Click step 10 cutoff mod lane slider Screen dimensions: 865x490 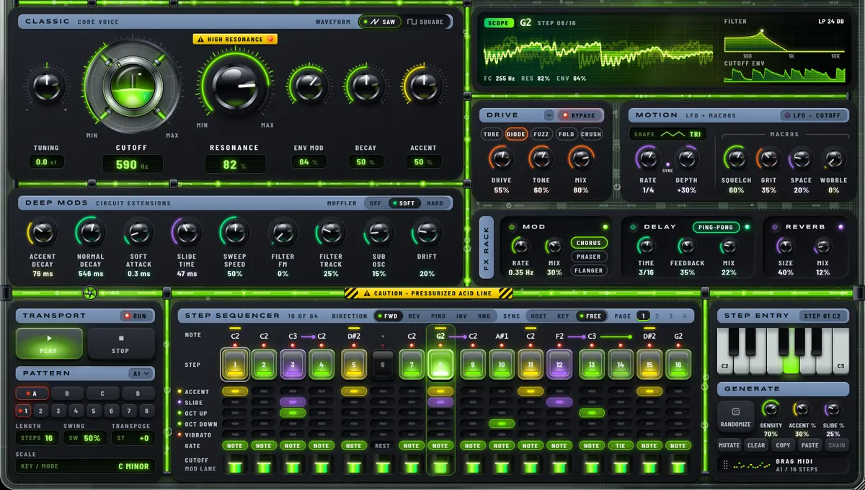[x=502, y=466]
